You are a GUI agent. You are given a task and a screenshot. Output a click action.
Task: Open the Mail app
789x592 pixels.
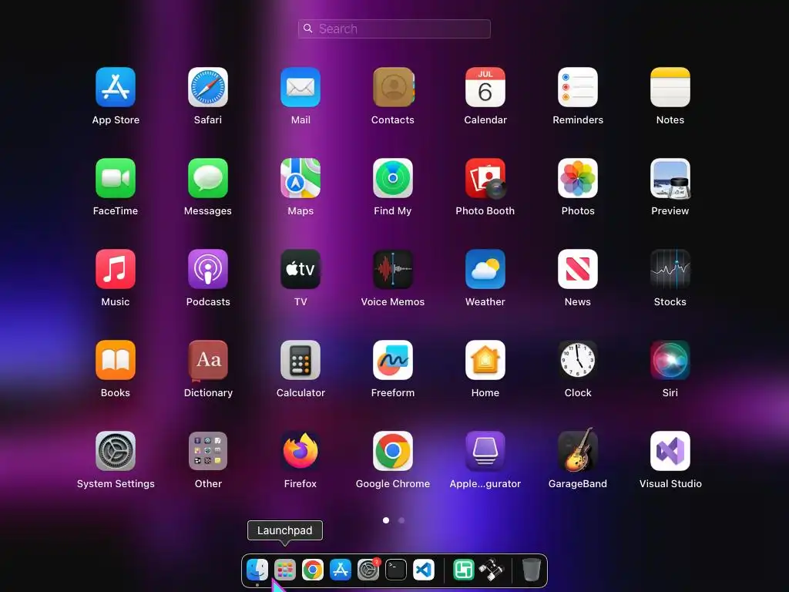(300, 87)
